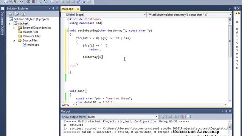Click the "one two three" string literal

coord(118,98)
